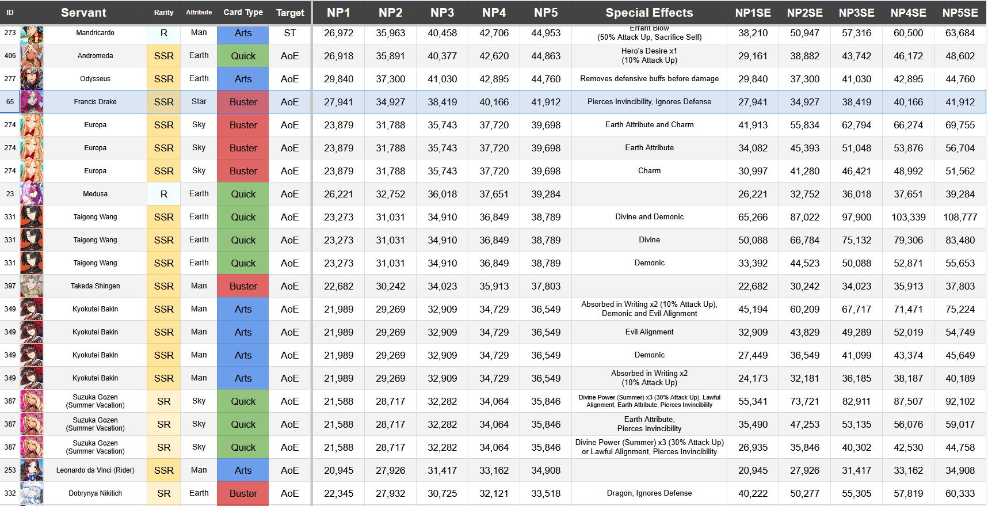The height and width of the screenshot is (506, 988).
Task: Select the Star attribute cell for Francis Drake
Action: click(199, 102)
